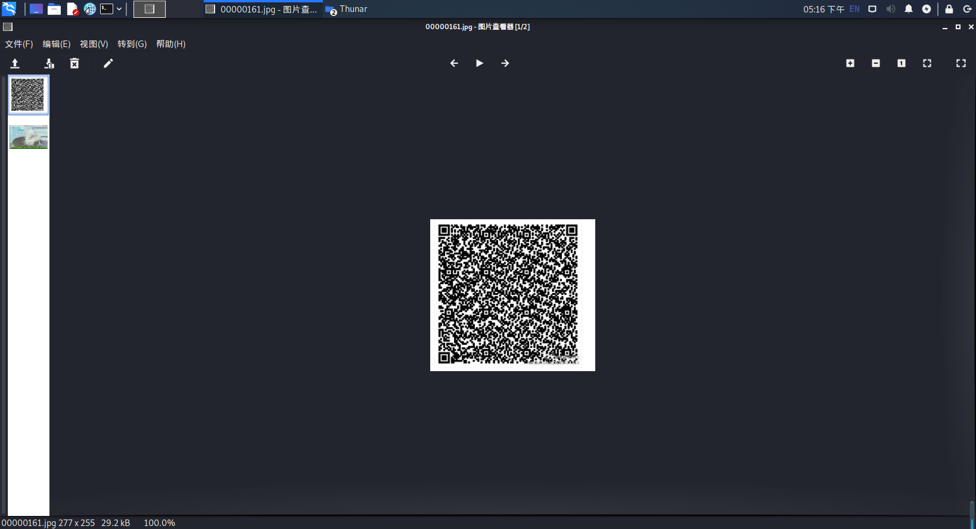This screenshot has height=529, width=976.
Task: Close the image viewer window
Action: (x=971, y=27)
